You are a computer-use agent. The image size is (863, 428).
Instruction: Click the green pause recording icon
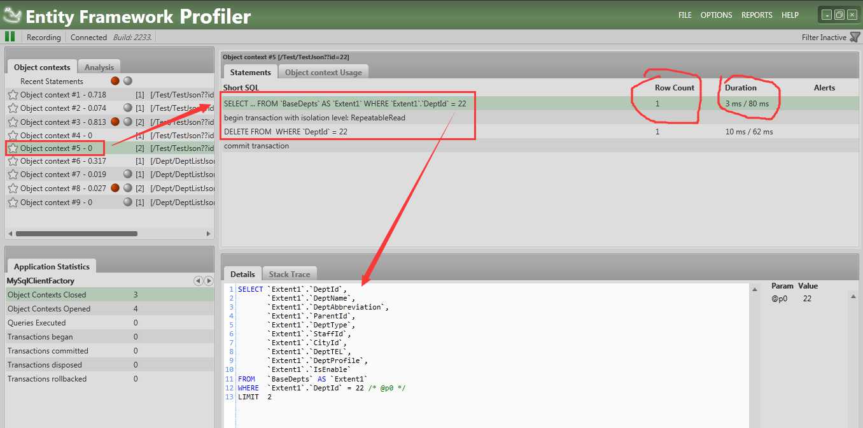[x=10, y=37]
